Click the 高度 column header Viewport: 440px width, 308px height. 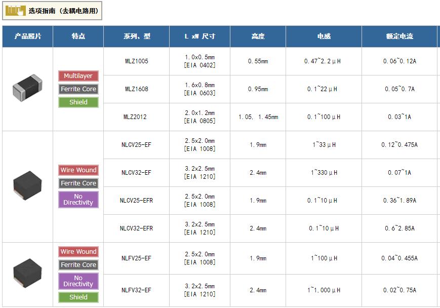[258, 36]
